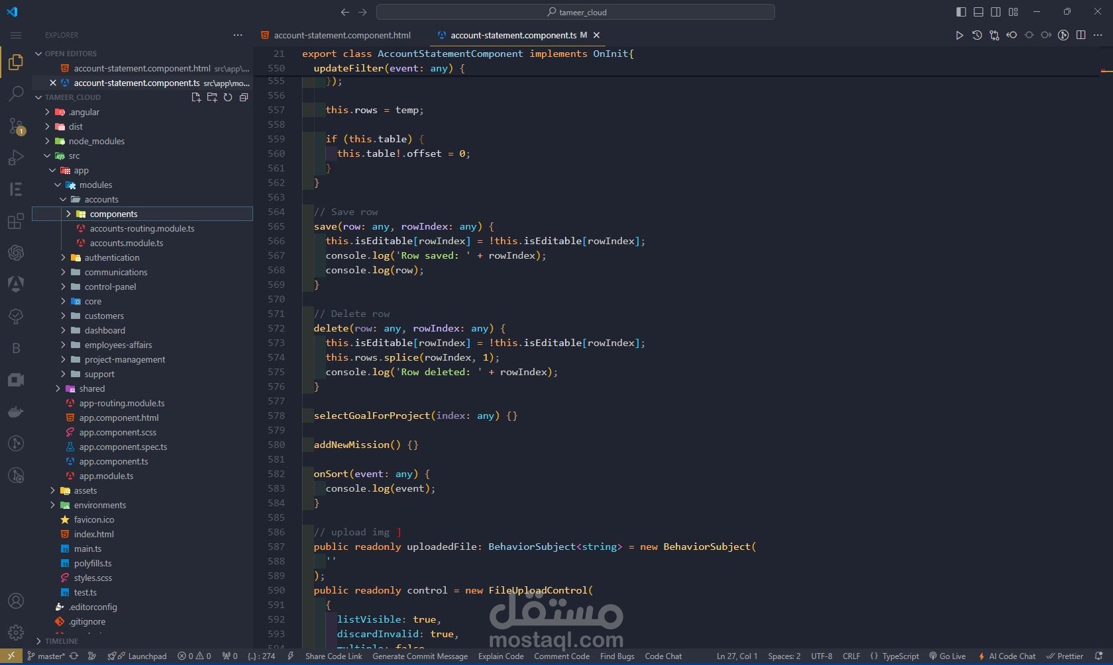The width and height of the screenshot is (1113, 665).
Task: Click New File icon in explorer header
Action: 196,97
